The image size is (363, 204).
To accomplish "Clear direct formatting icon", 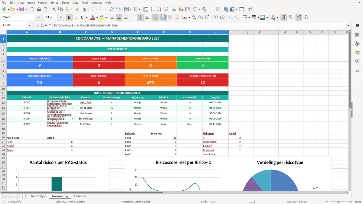I will point(84,9).
